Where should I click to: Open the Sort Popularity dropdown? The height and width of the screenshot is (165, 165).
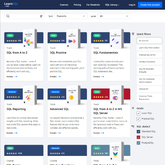click(71, 16)
